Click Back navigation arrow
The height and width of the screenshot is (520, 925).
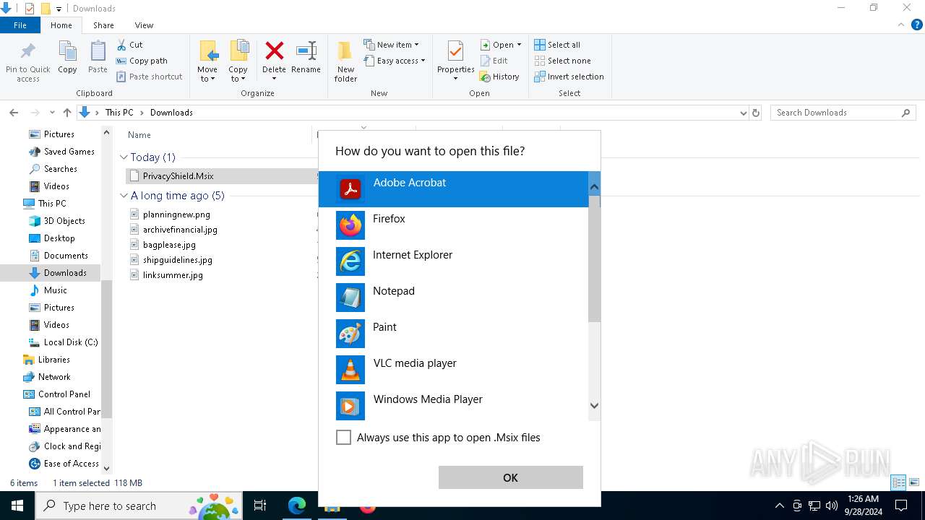tap(14, 113)
